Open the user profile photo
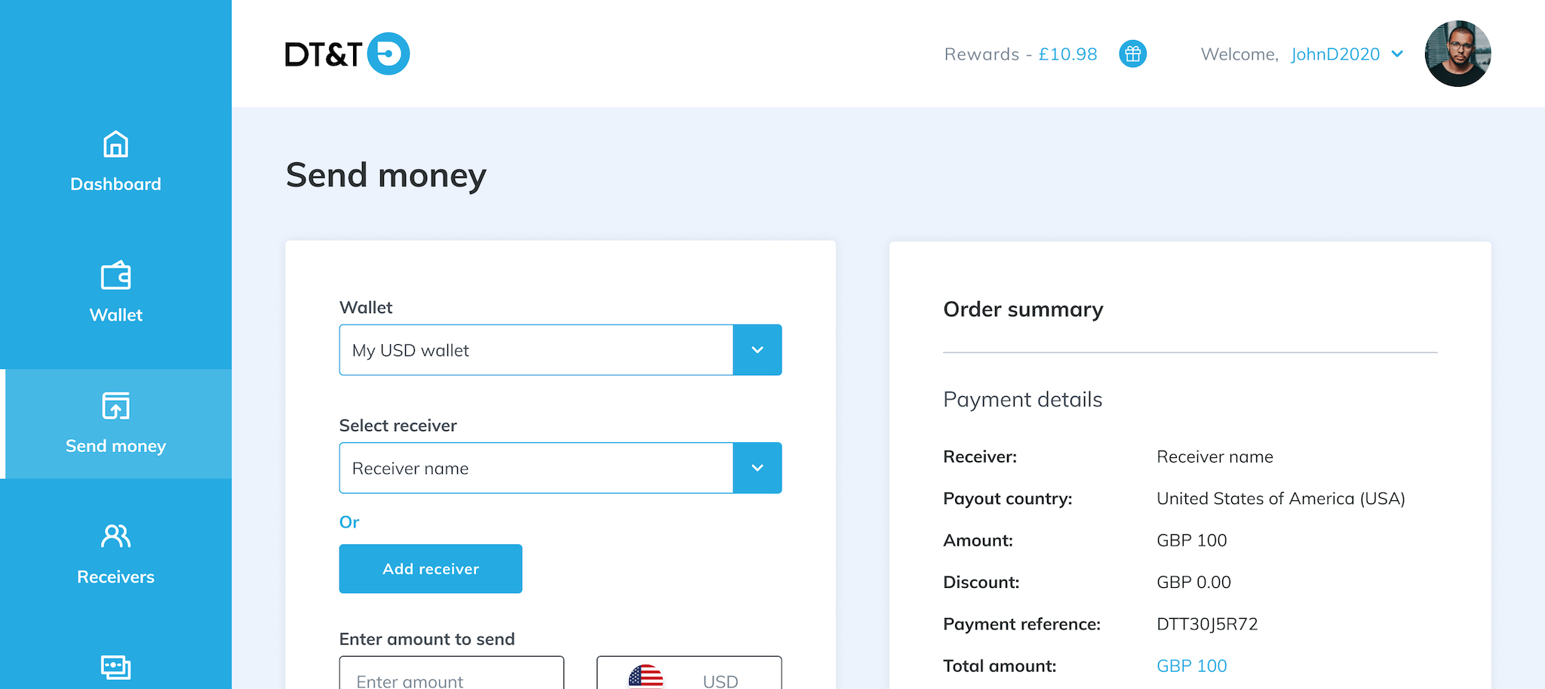Viewport: 1545px width, 689px height. [1457, 54]
